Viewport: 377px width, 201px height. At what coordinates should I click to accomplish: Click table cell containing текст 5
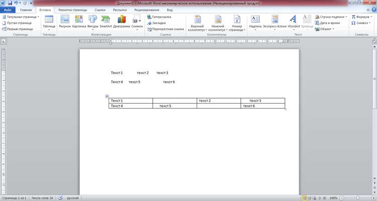[x=174, y=106]
